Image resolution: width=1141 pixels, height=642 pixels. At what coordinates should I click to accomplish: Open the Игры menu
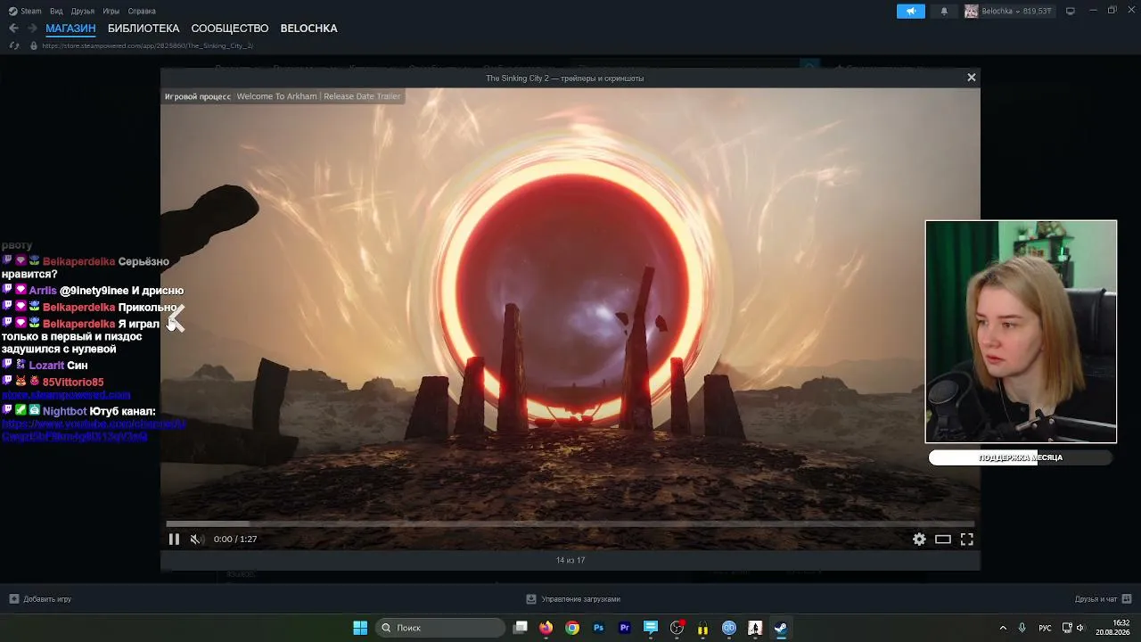(111, 11)
